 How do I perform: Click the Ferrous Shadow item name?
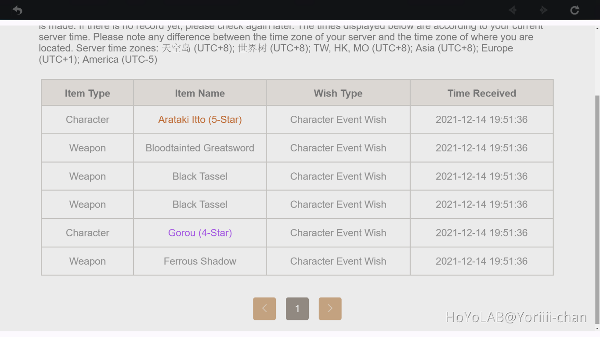point(200,261)
